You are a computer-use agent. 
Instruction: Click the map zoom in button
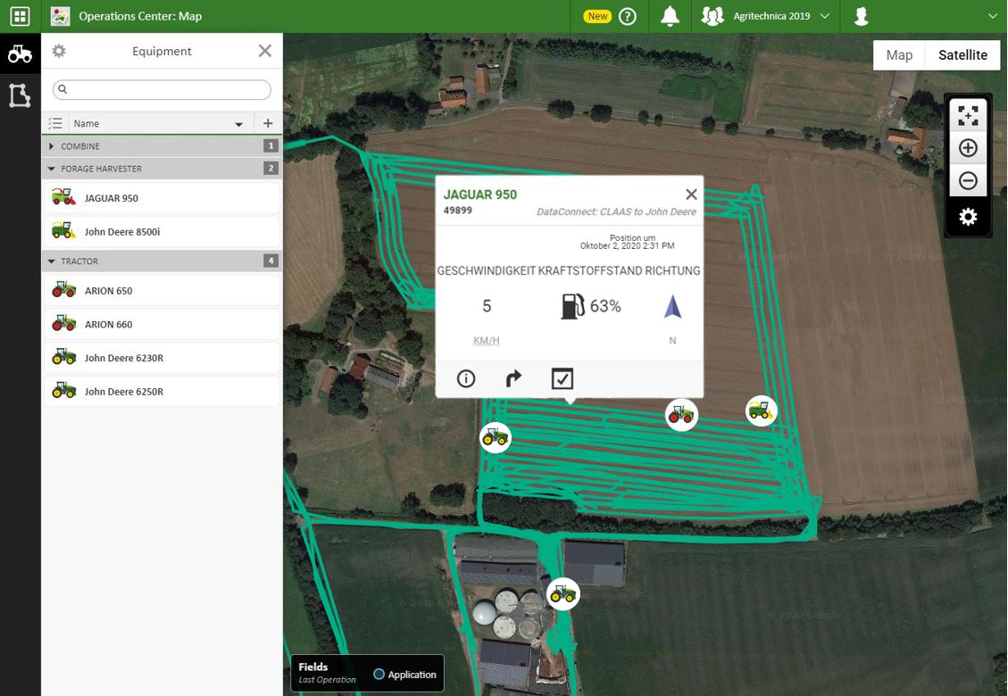pyautogui.click(x=968, y=148)
